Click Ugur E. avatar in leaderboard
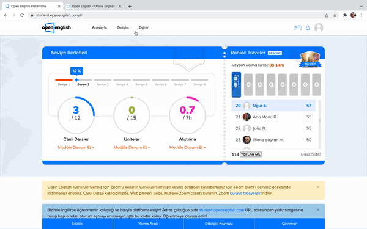 click(x=247, y=106)
